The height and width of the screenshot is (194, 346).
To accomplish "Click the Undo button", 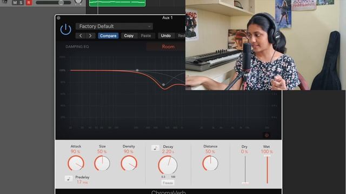I will [x=166, y=36].
